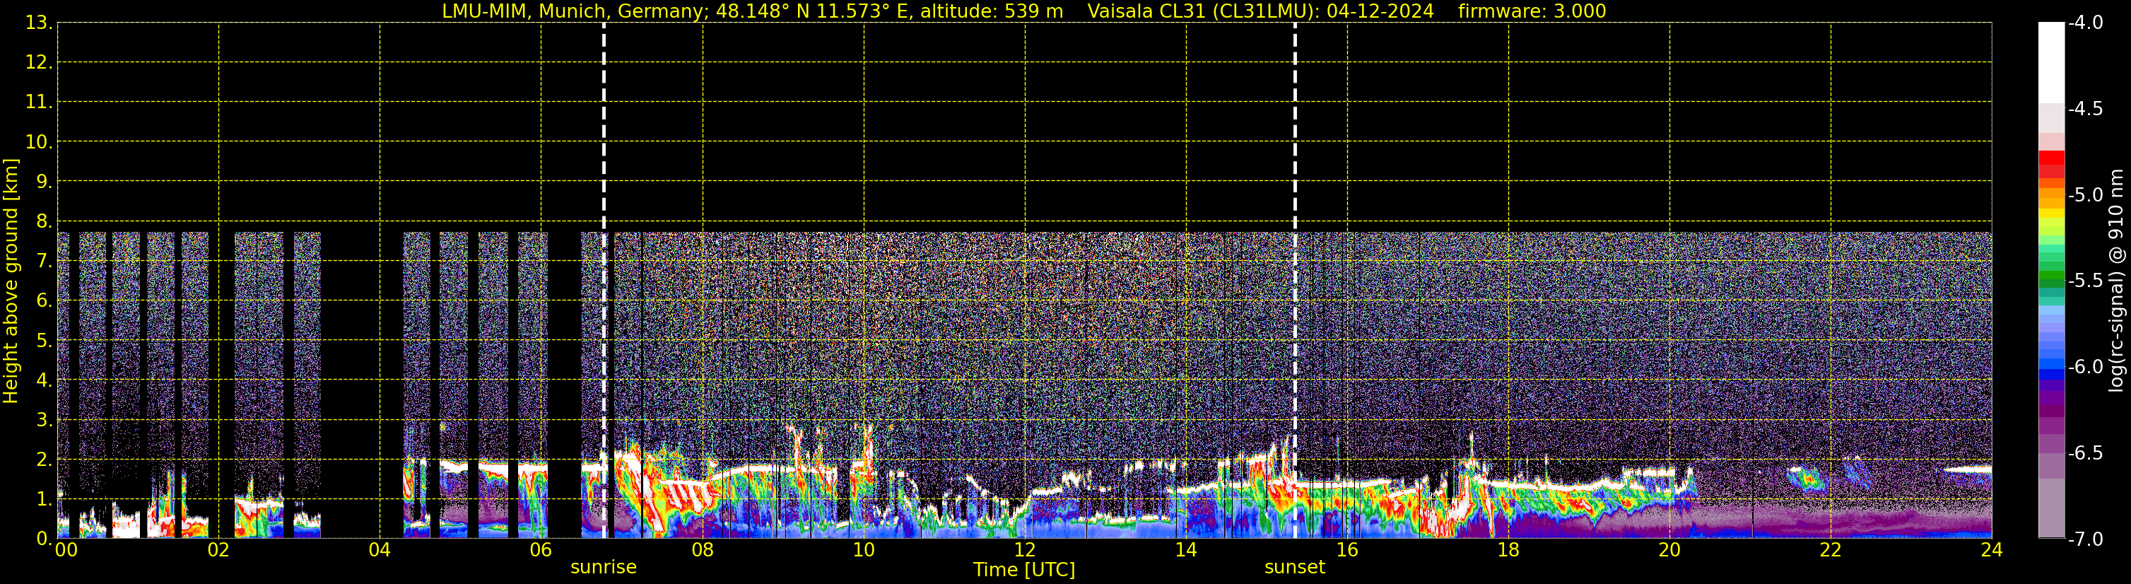The height and width of the screenshot is (584, 2131).
Task: Select the 'Time [UTC]' axis title
Action: point(1024,570)
